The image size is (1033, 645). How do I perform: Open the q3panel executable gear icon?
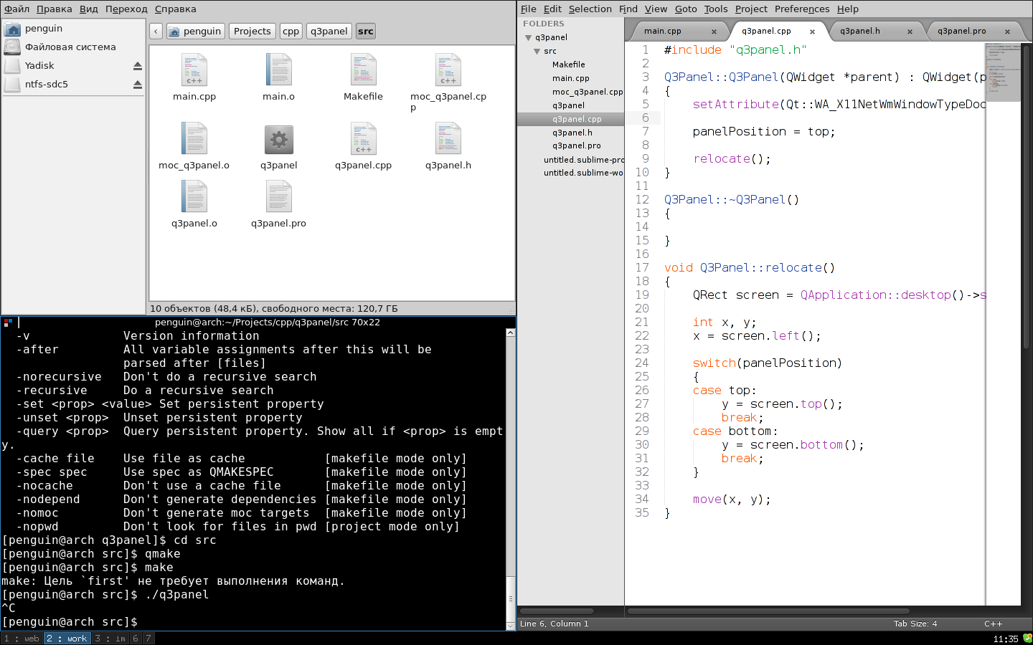click(278, 139)
